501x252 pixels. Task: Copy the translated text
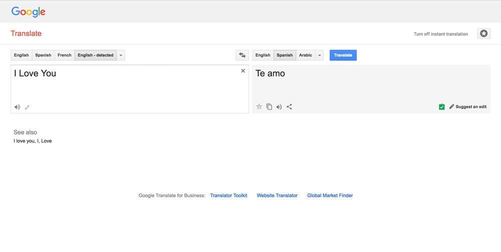coord(270,107)
